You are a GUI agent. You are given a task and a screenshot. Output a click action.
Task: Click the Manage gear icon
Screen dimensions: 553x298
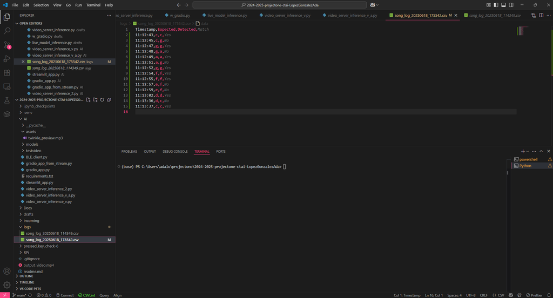(x=7, y=285)
